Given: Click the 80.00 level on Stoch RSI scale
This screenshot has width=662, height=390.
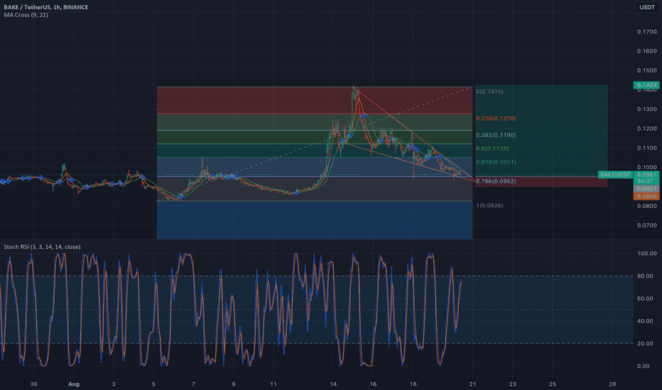Looking at the screenshot, I should tap(644, 276).
